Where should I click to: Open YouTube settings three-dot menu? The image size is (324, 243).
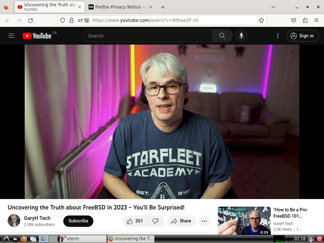point(278,36)
